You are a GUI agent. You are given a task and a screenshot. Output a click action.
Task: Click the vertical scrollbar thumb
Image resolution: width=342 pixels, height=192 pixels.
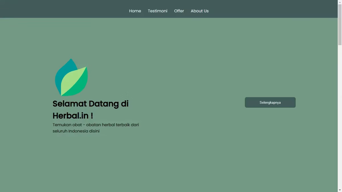click(x=340, y=24)
